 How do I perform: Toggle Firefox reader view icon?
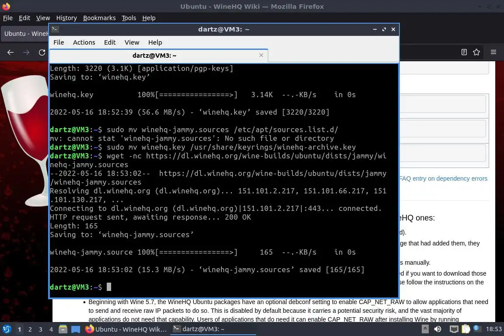(x=464, y=52)
